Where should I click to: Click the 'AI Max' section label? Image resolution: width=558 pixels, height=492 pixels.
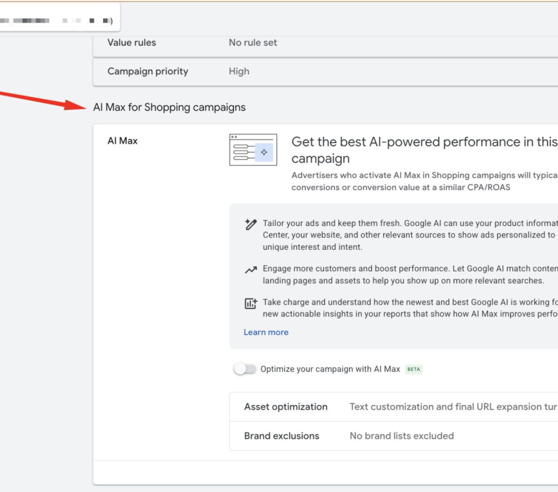click(122, 141)
